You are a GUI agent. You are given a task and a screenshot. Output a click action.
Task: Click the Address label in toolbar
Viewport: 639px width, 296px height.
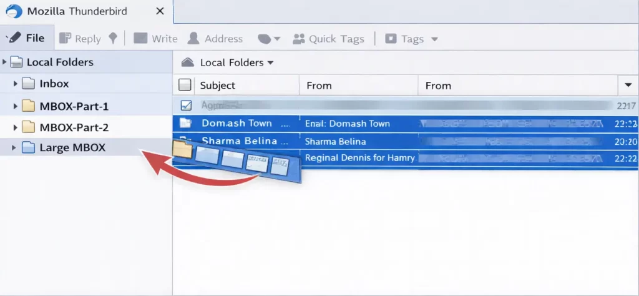coord(224,39)
